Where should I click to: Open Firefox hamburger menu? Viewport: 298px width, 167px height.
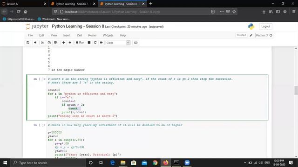pyautogui.click(x=294, y=12)
